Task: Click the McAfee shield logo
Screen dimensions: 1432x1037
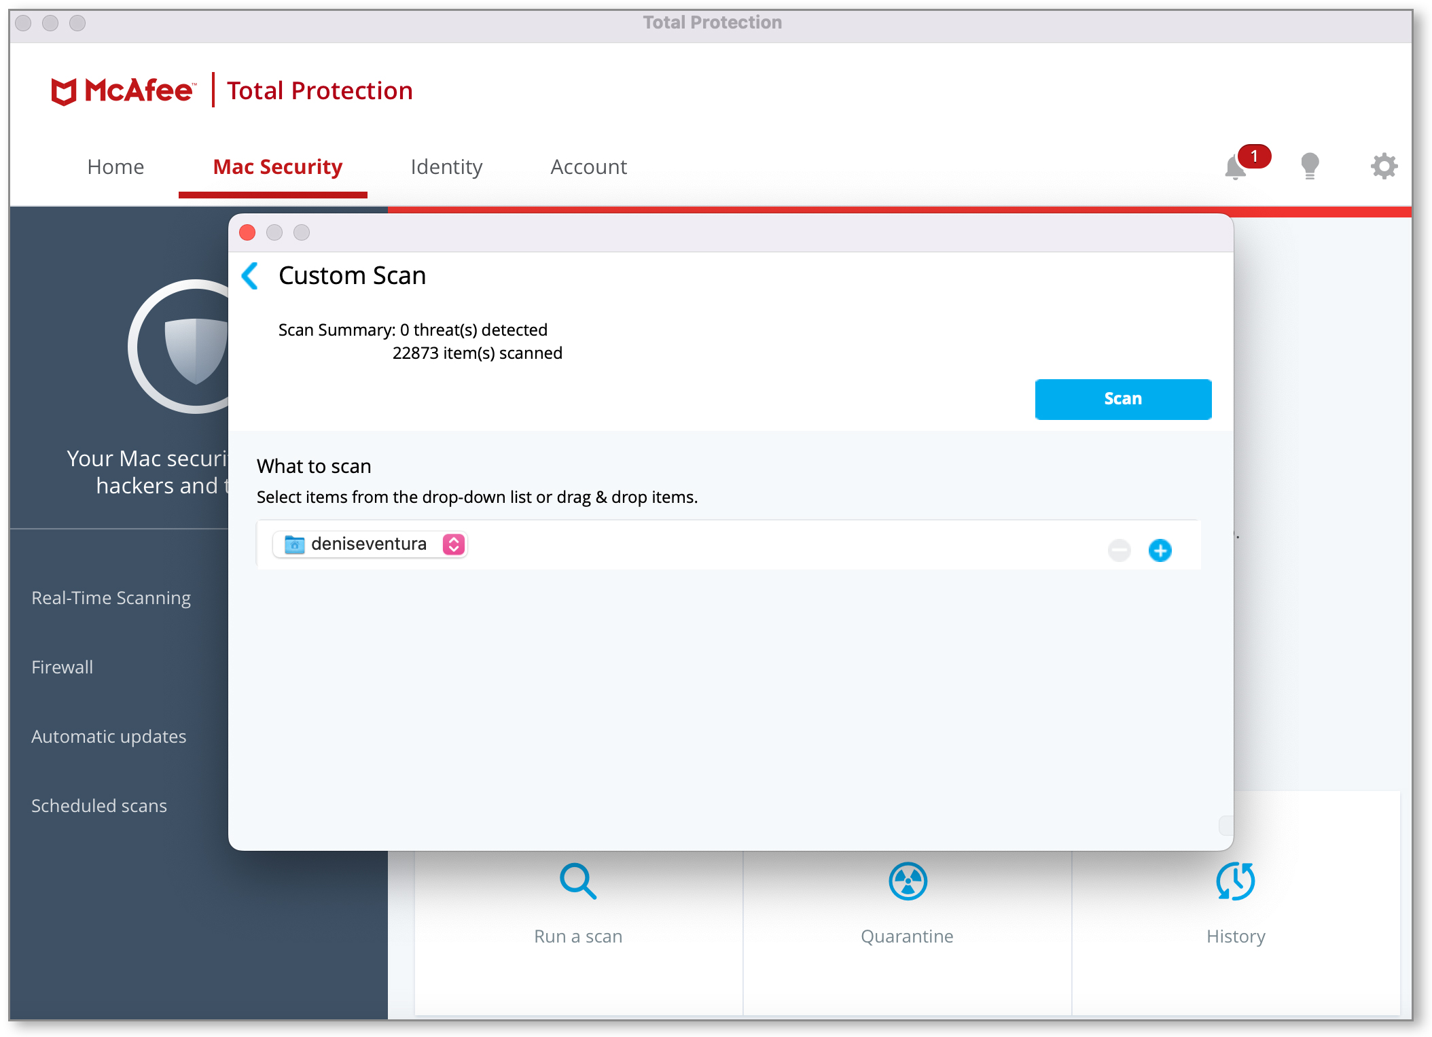Action: click(64, 91)
